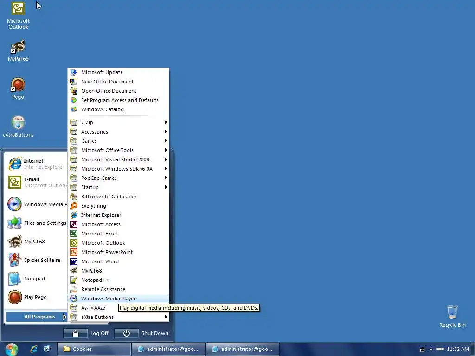Open Microsoft Outlook desktop shortcut

tap(18, 16)
